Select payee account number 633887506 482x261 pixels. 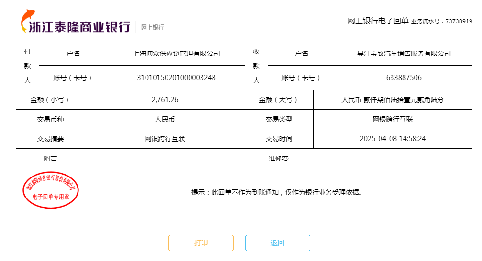pyautogui.click(x=404, y=78)
